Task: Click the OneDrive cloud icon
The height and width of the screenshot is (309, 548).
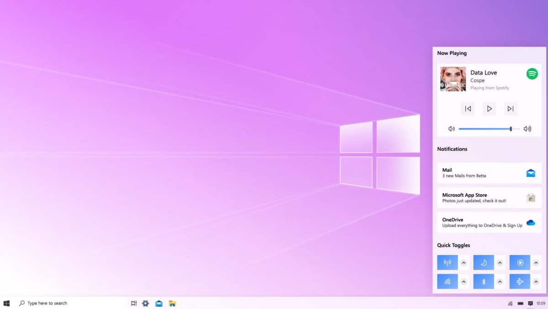Action: pyautogui.click(x=531, y=222)
